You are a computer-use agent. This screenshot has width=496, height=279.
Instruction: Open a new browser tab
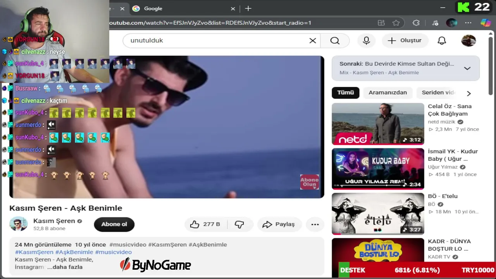[248, 9]
